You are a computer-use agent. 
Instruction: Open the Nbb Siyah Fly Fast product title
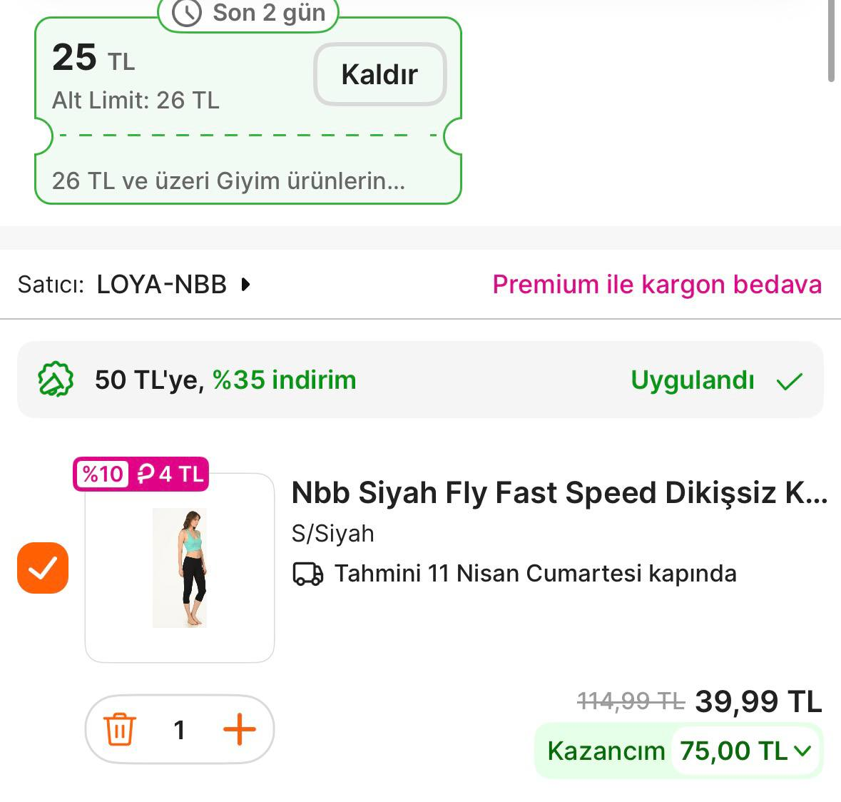tap(559, 493)
